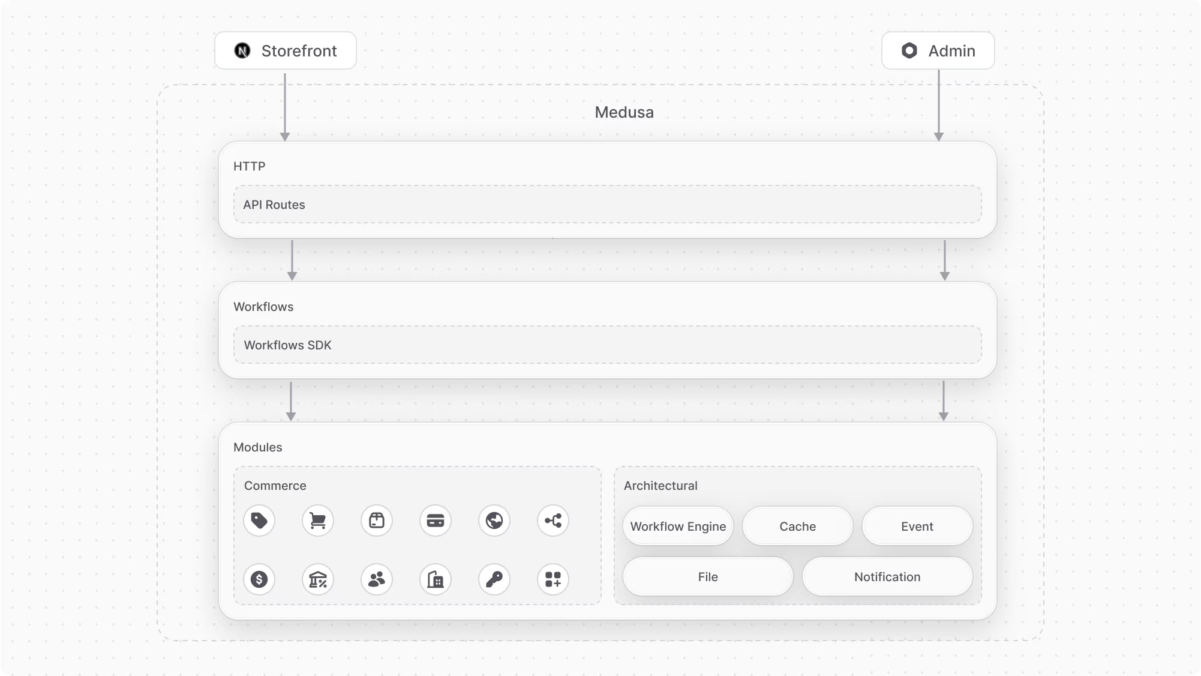Click the pricing/tag commerce icon

pos(259,520)
